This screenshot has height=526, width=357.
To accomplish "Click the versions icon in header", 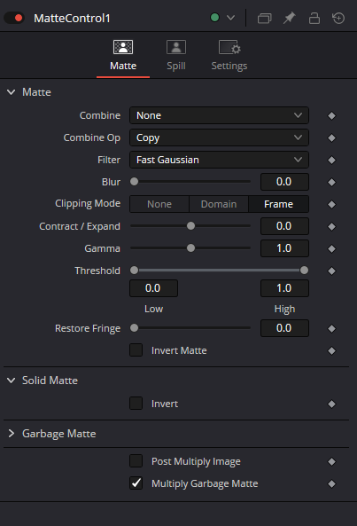I will click(264, 18).
